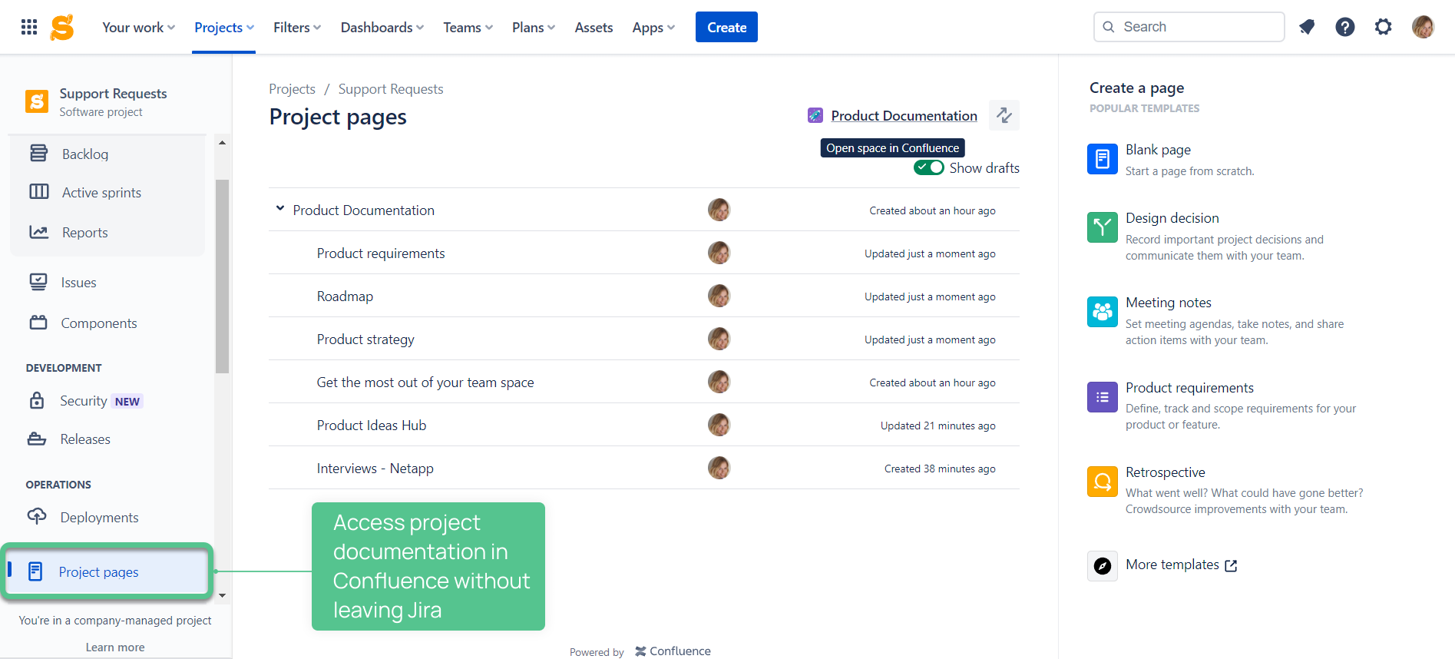Select the Blank page template title

(1158, 149)
